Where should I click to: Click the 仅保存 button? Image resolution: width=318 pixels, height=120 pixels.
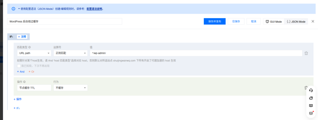coord(236,21)
